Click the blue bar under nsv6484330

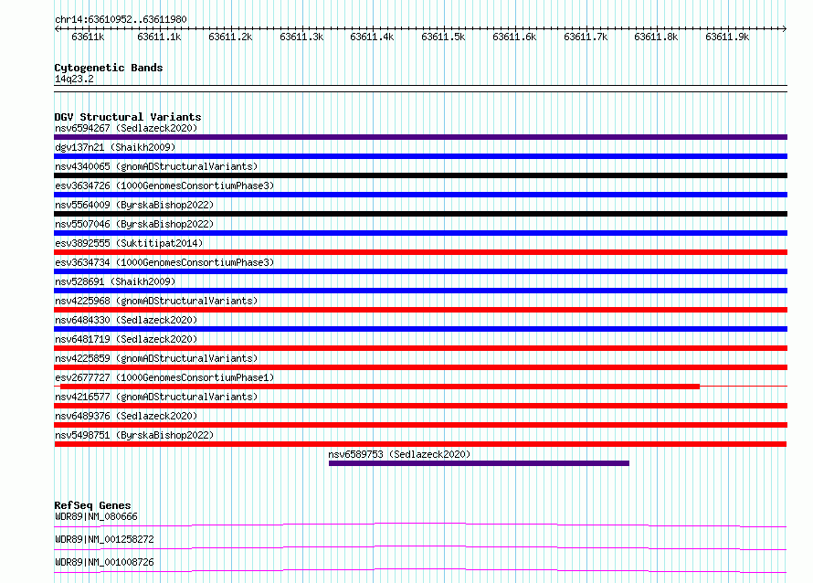point(420,329)
